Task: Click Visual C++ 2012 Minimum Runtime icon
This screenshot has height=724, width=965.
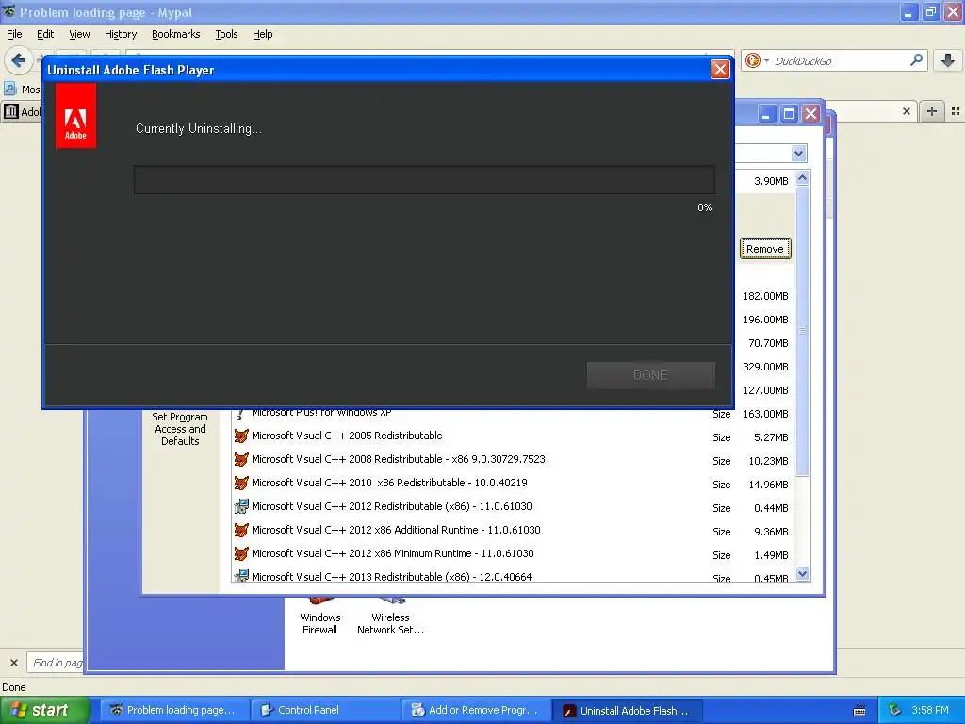Action: point(240,553)
